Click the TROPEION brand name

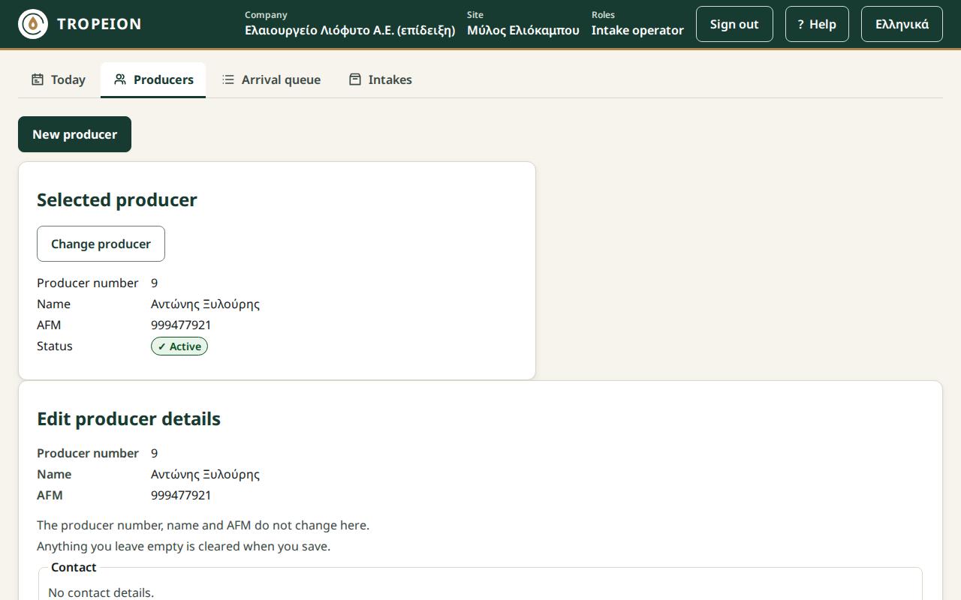99,24
